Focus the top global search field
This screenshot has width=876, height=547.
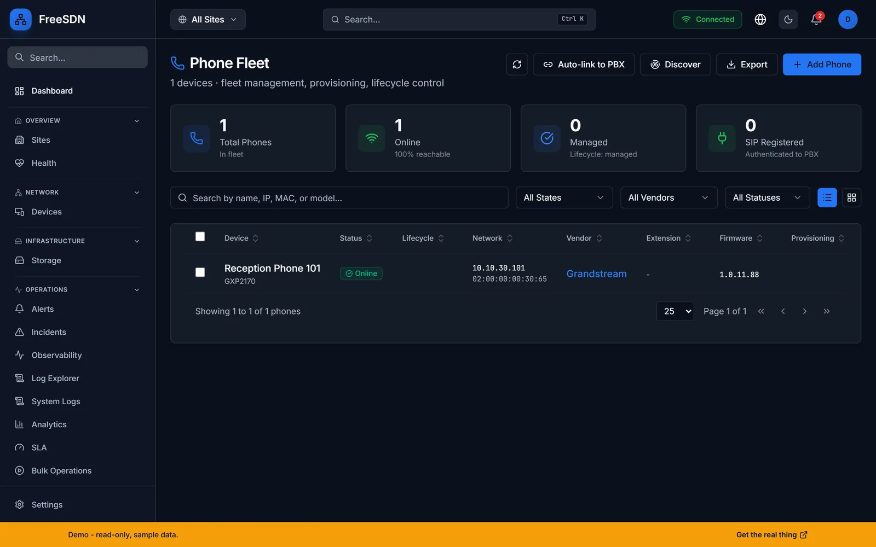click(459, 20)
